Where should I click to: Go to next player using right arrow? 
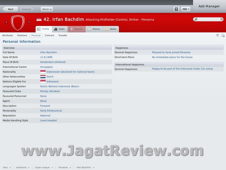29,22
